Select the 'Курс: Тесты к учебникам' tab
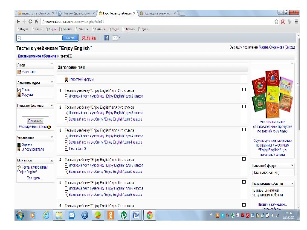 (117, 13)
